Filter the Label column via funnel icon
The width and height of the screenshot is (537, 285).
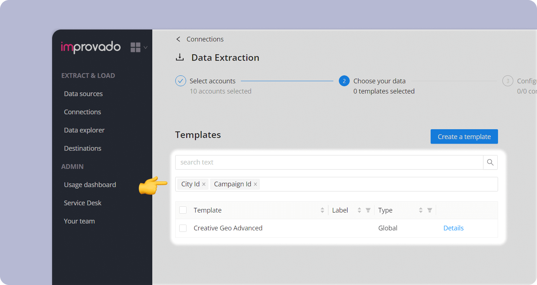pos(368,210)
